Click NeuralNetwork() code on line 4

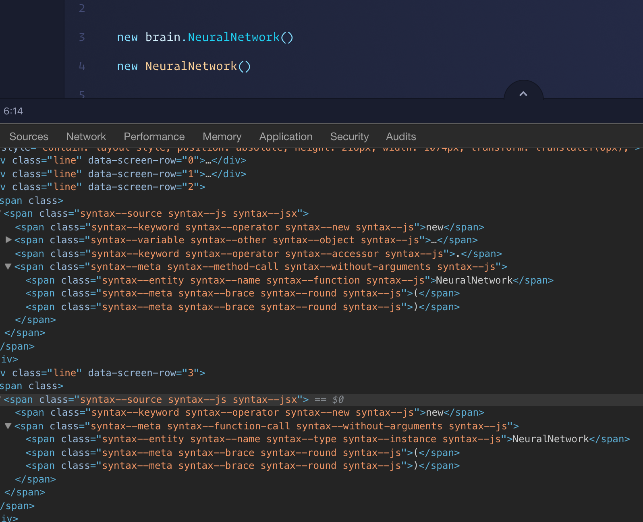coord(198,66)
